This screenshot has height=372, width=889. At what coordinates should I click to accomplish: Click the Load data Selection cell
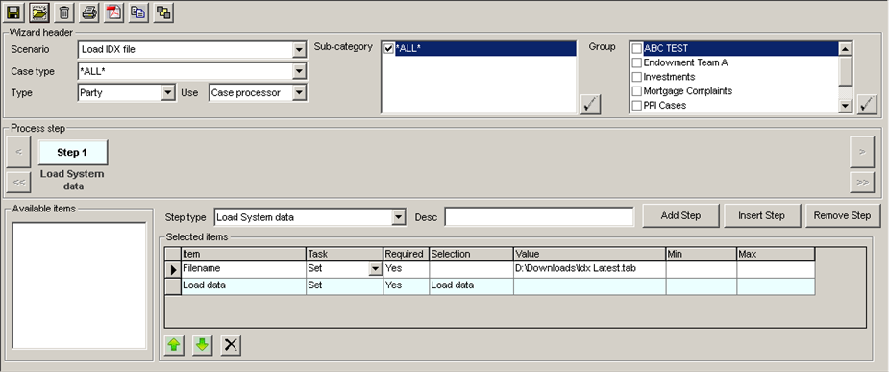472,285
